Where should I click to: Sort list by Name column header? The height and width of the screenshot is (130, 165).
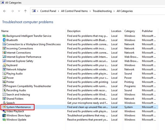point(5,31)
